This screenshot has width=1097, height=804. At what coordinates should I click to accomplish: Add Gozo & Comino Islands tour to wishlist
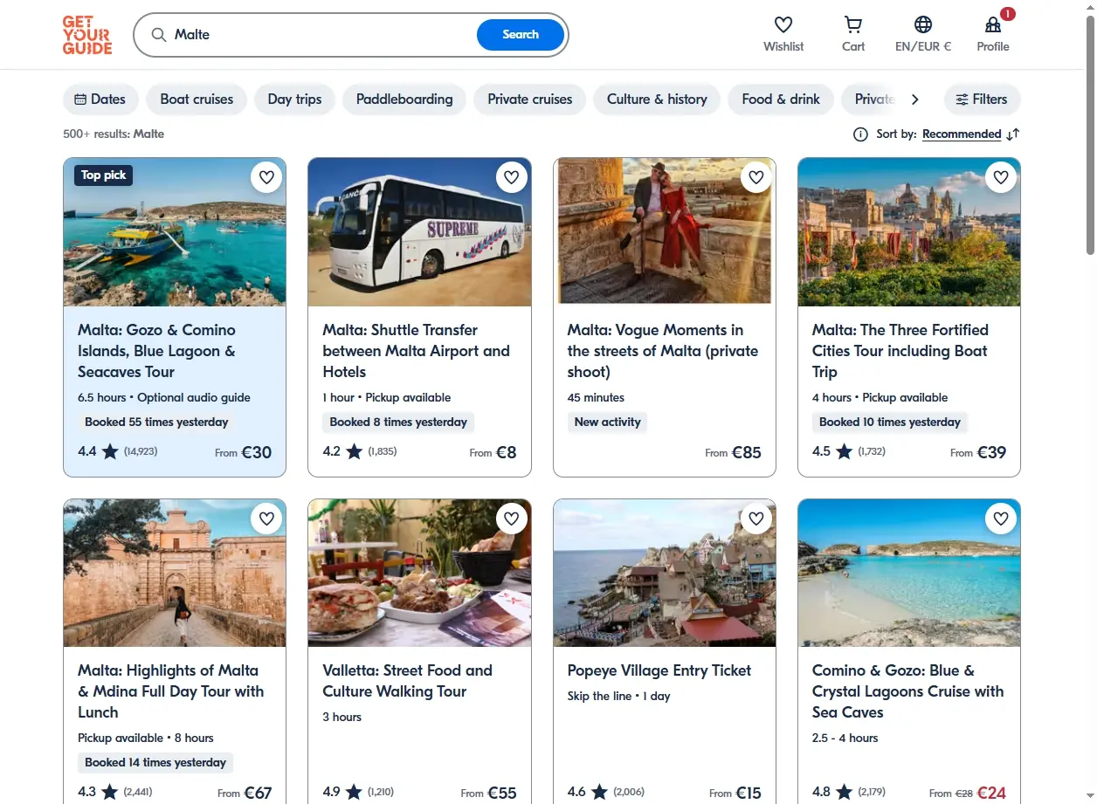click(266, 178)
